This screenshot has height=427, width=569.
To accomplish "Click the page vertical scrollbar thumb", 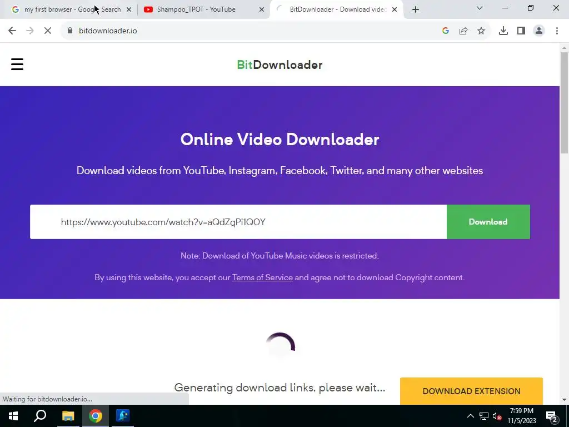I will (564, 102).
